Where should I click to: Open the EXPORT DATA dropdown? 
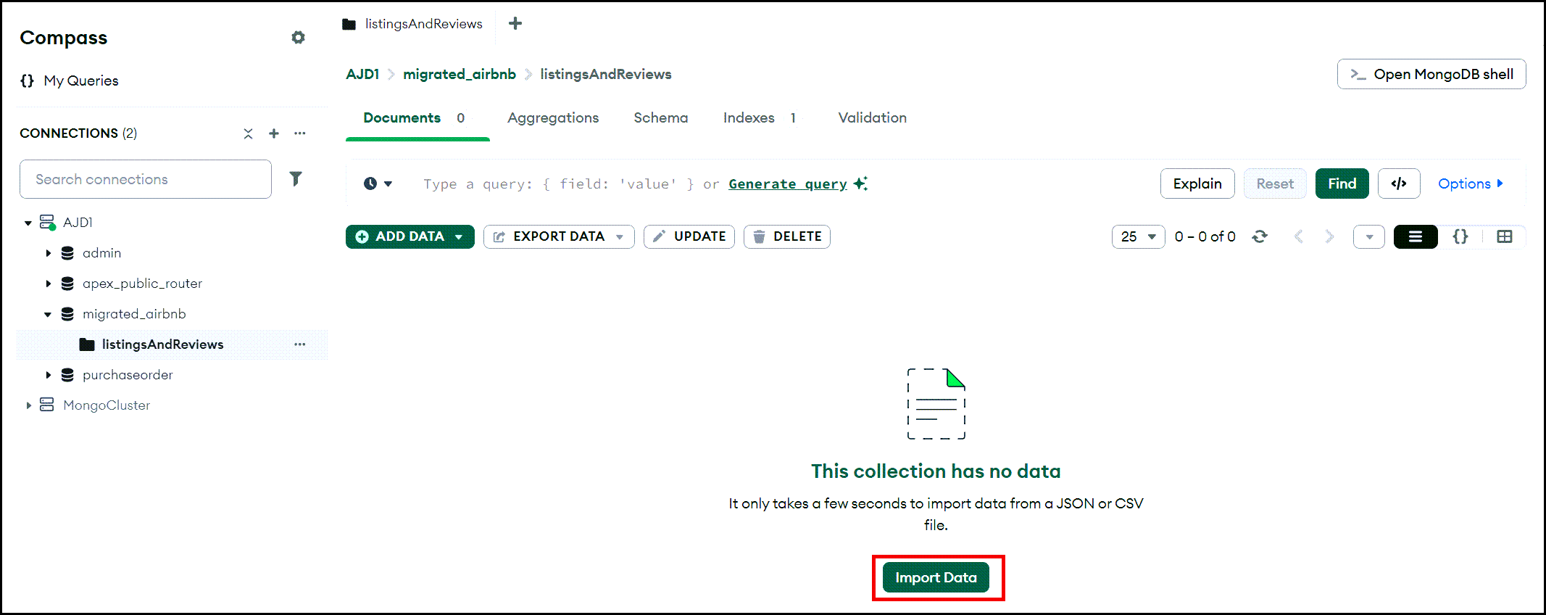pos(559,236)
